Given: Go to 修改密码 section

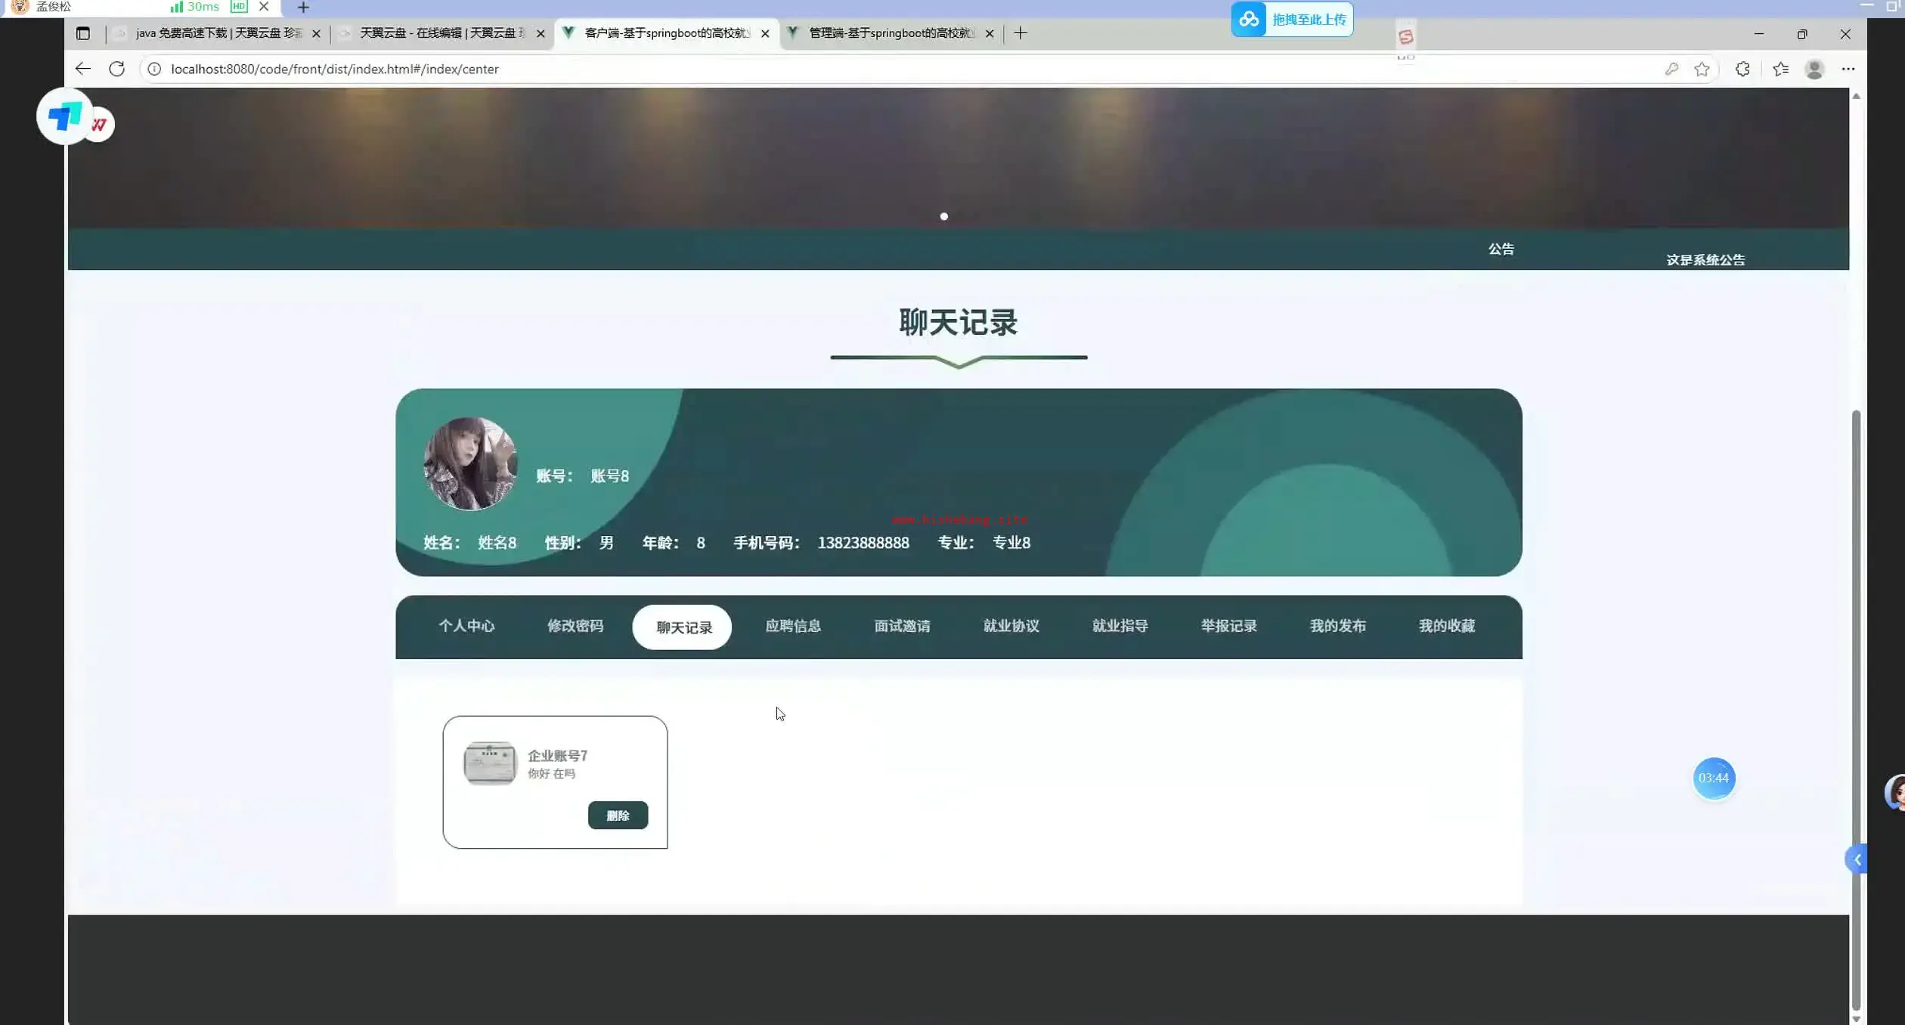Looking at the screenshot, I should tap(575, 626).
